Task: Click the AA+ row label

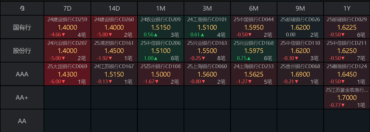Action: 22,98
